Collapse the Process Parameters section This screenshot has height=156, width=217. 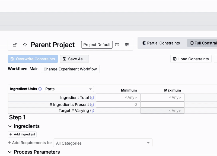click(x=10, y=152)
